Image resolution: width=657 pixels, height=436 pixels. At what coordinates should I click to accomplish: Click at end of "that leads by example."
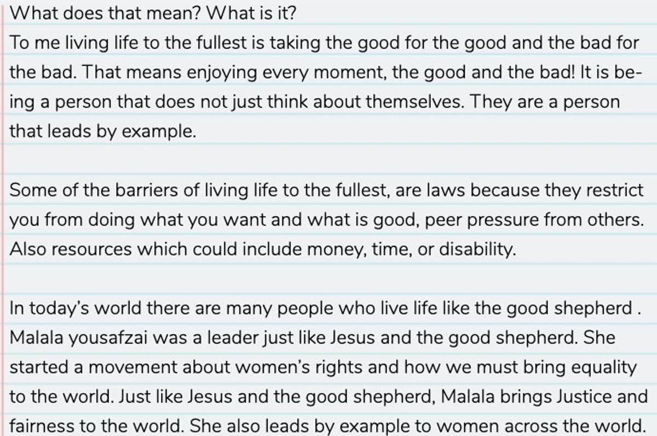(x=196, y=131)
